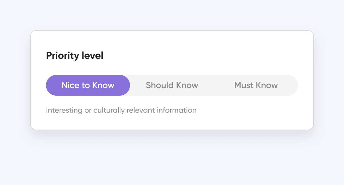This screenshot has height=185, width=344.
Task: Tap the gray Should Know label
Action: pyautogui.click(x=172, y=85)
